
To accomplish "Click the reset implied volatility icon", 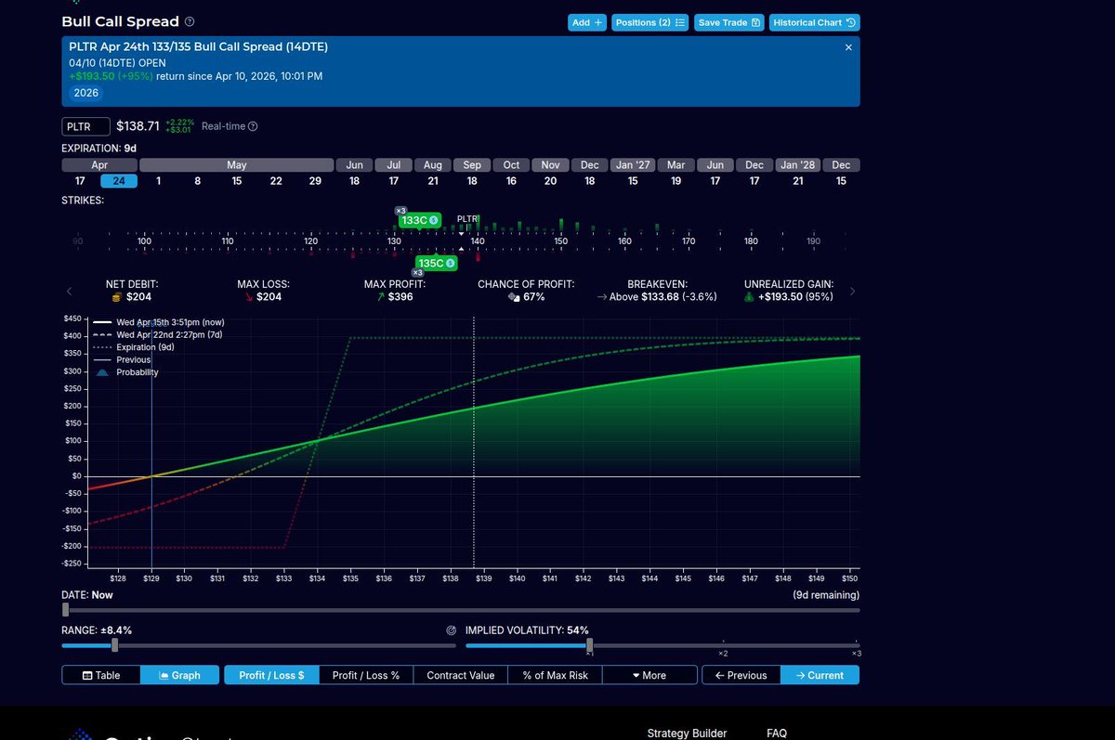I will [x=452, y=630].
